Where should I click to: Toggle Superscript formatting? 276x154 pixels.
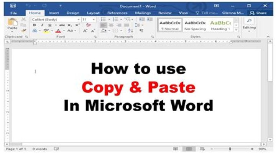77,25
